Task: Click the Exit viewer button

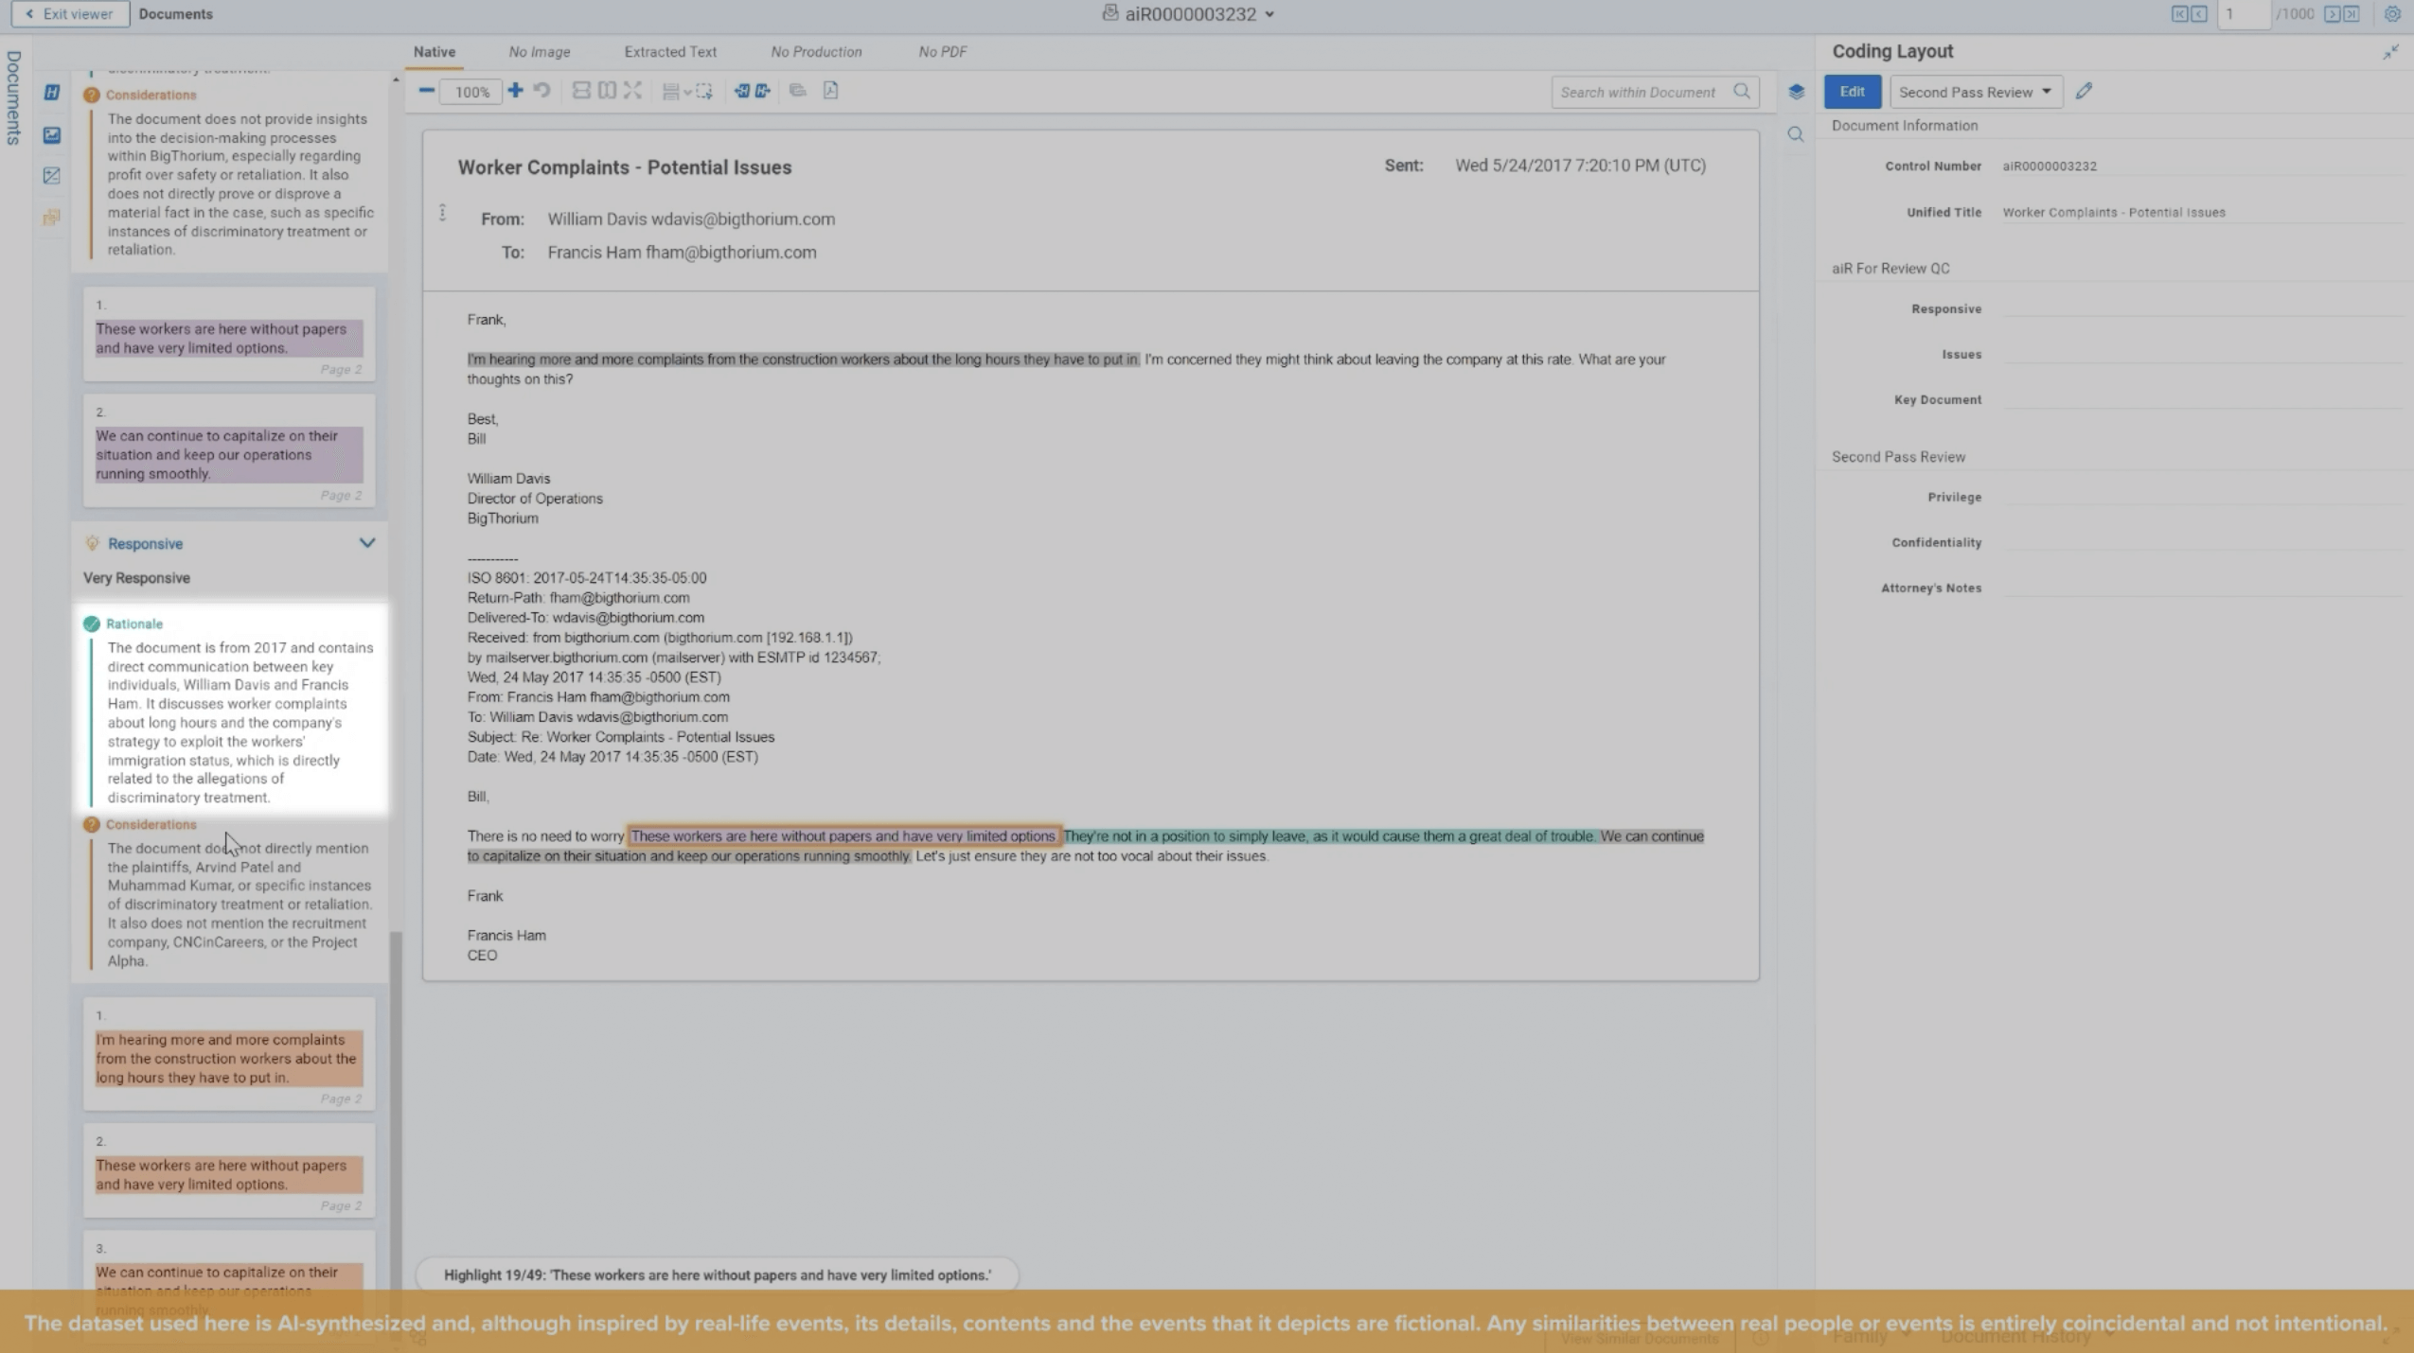Action: tap(70, 14)
